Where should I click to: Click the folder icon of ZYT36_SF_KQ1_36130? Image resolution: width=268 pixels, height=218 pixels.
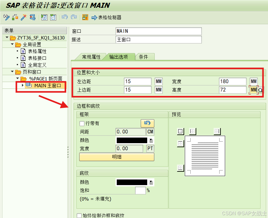tap(13, 38)
